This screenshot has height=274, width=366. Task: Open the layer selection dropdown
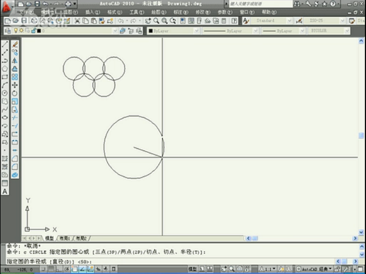pyautogui.click(x=115, y=31)
